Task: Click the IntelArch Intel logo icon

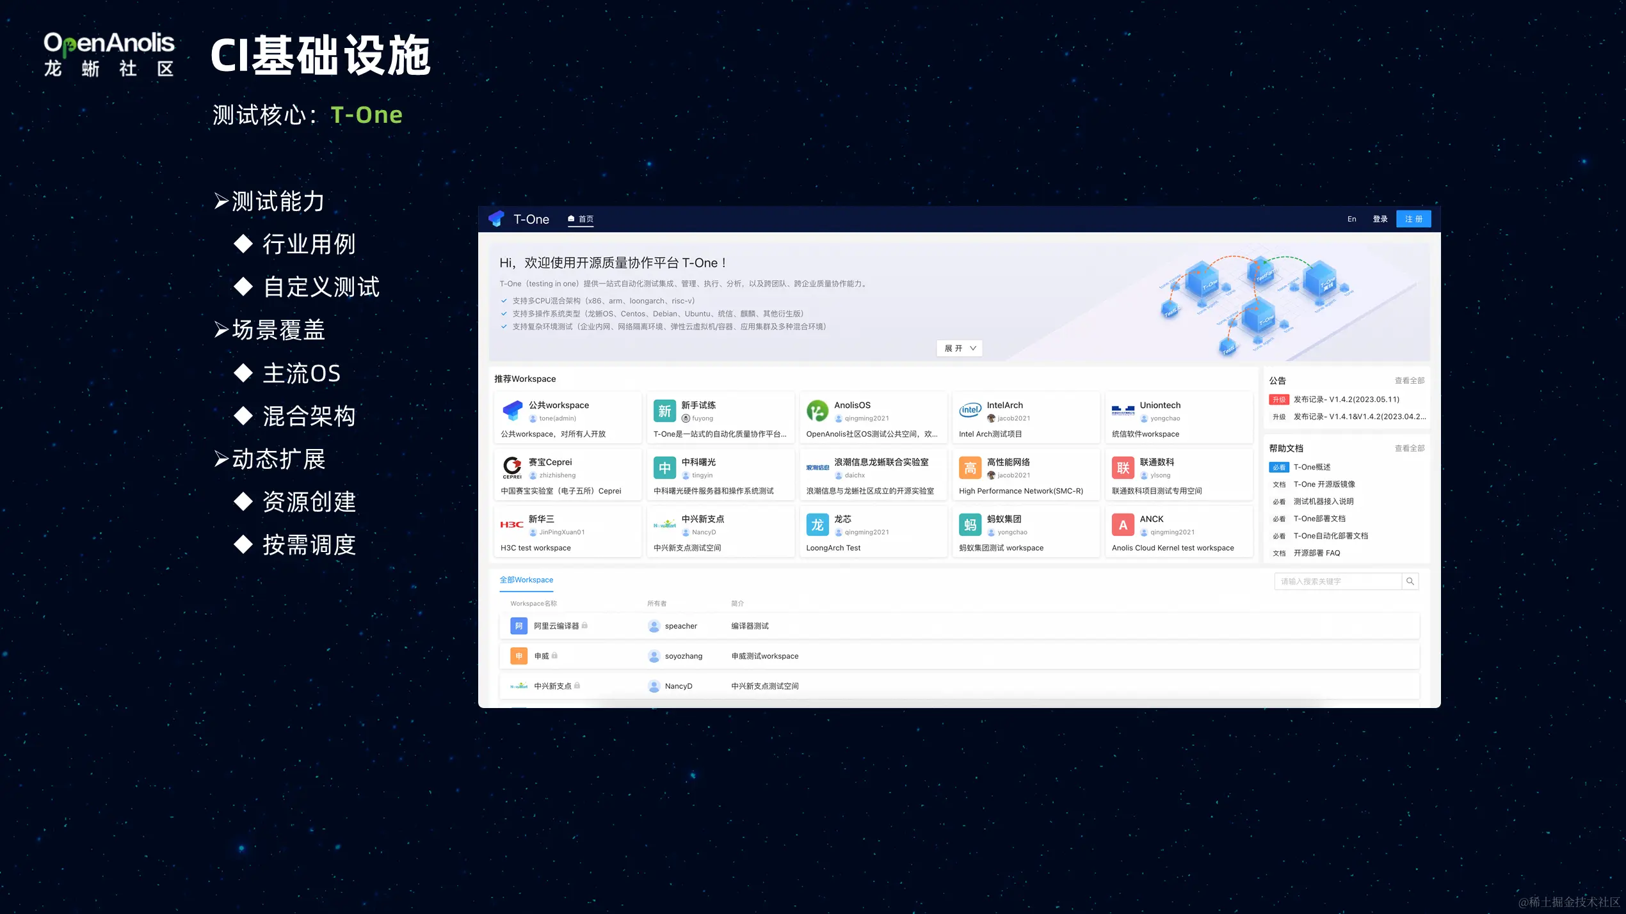Action: click(x=970, y=411)
